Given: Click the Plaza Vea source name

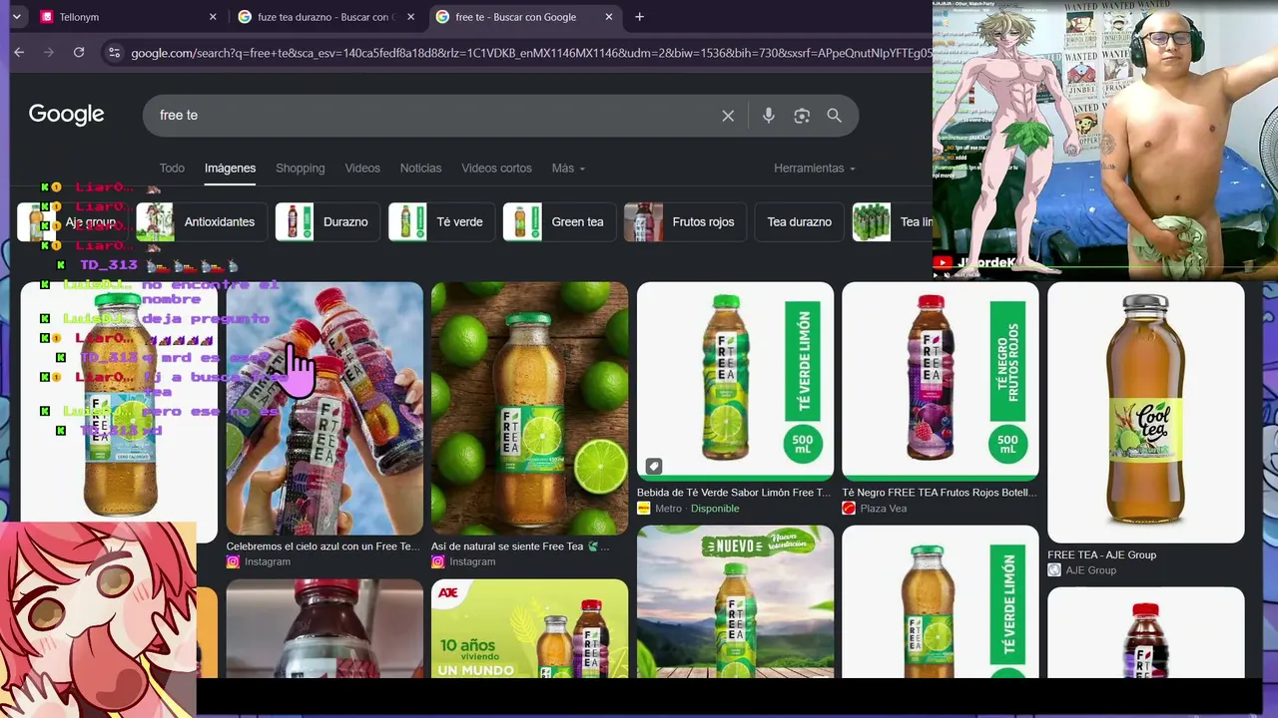Looking at the screenshot, I should tap(884, 509).
